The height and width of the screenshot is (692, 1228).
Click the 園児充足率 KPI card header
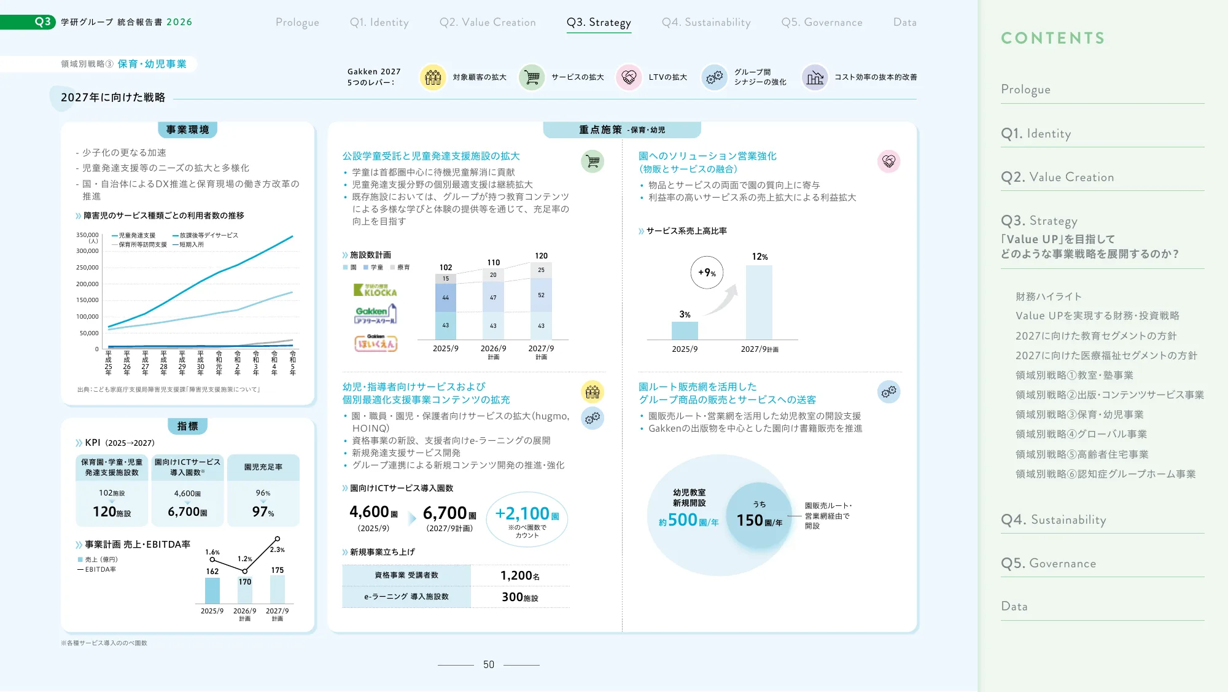click(263, 467)
